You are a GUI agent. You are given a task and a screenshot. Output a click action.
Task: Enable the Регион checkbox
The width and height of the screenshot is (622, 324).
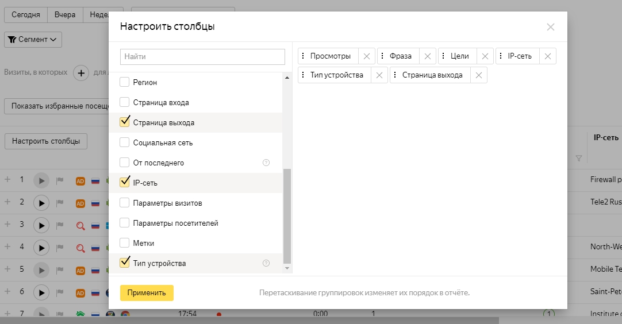124,83
